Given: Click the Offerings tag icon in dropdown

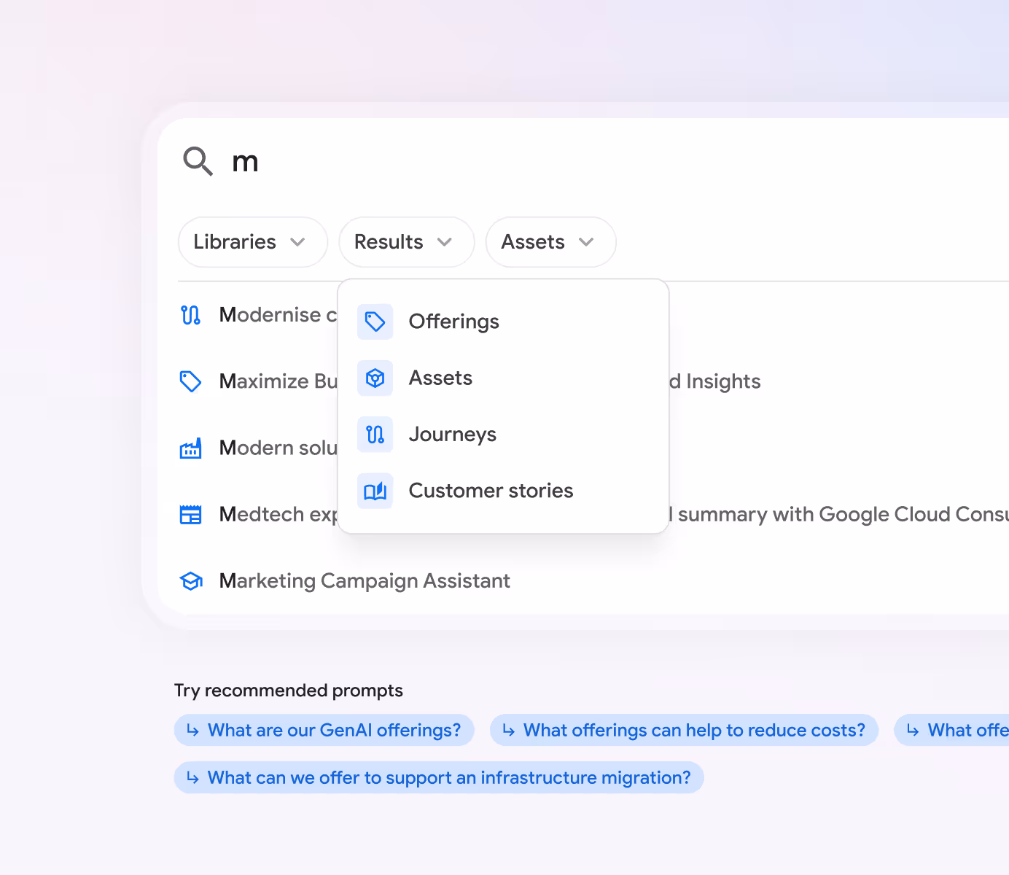Looking at the screenshot, I should pos(375,322).
